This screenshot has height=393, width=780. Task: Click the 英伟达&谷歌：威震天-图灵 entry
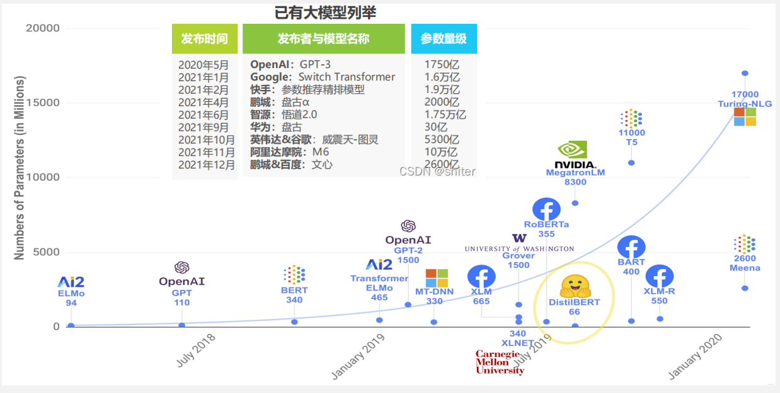pos(314,140)
